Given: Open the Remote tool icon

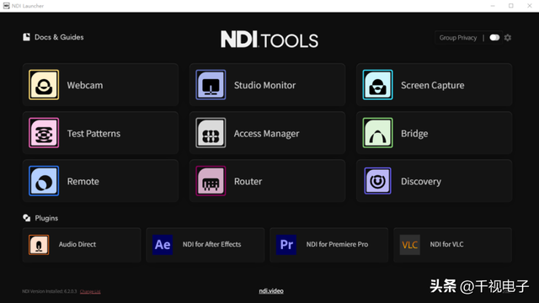Looking at the screenshot, I should click(x=44, y=181).
